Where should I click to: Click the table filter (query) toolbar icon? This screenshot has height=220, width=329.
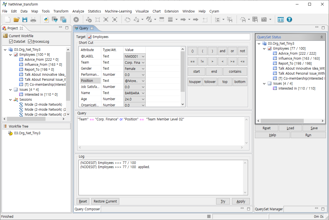(x=55, y=19)
